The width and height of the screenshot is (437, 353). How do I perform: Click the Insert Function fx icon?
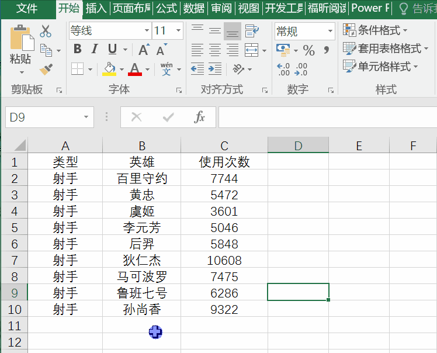tap(199, 117)
